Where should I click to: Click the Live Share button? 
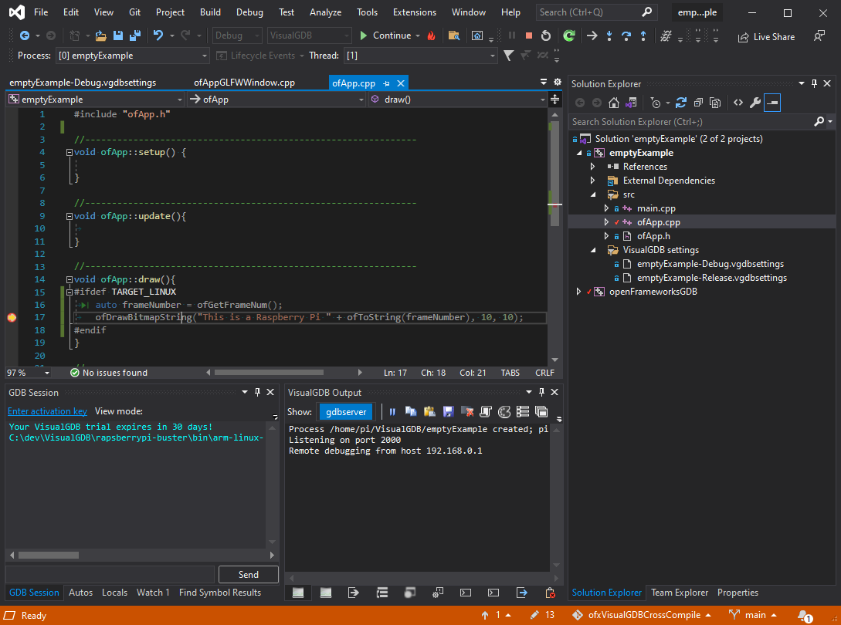[766, 36]
